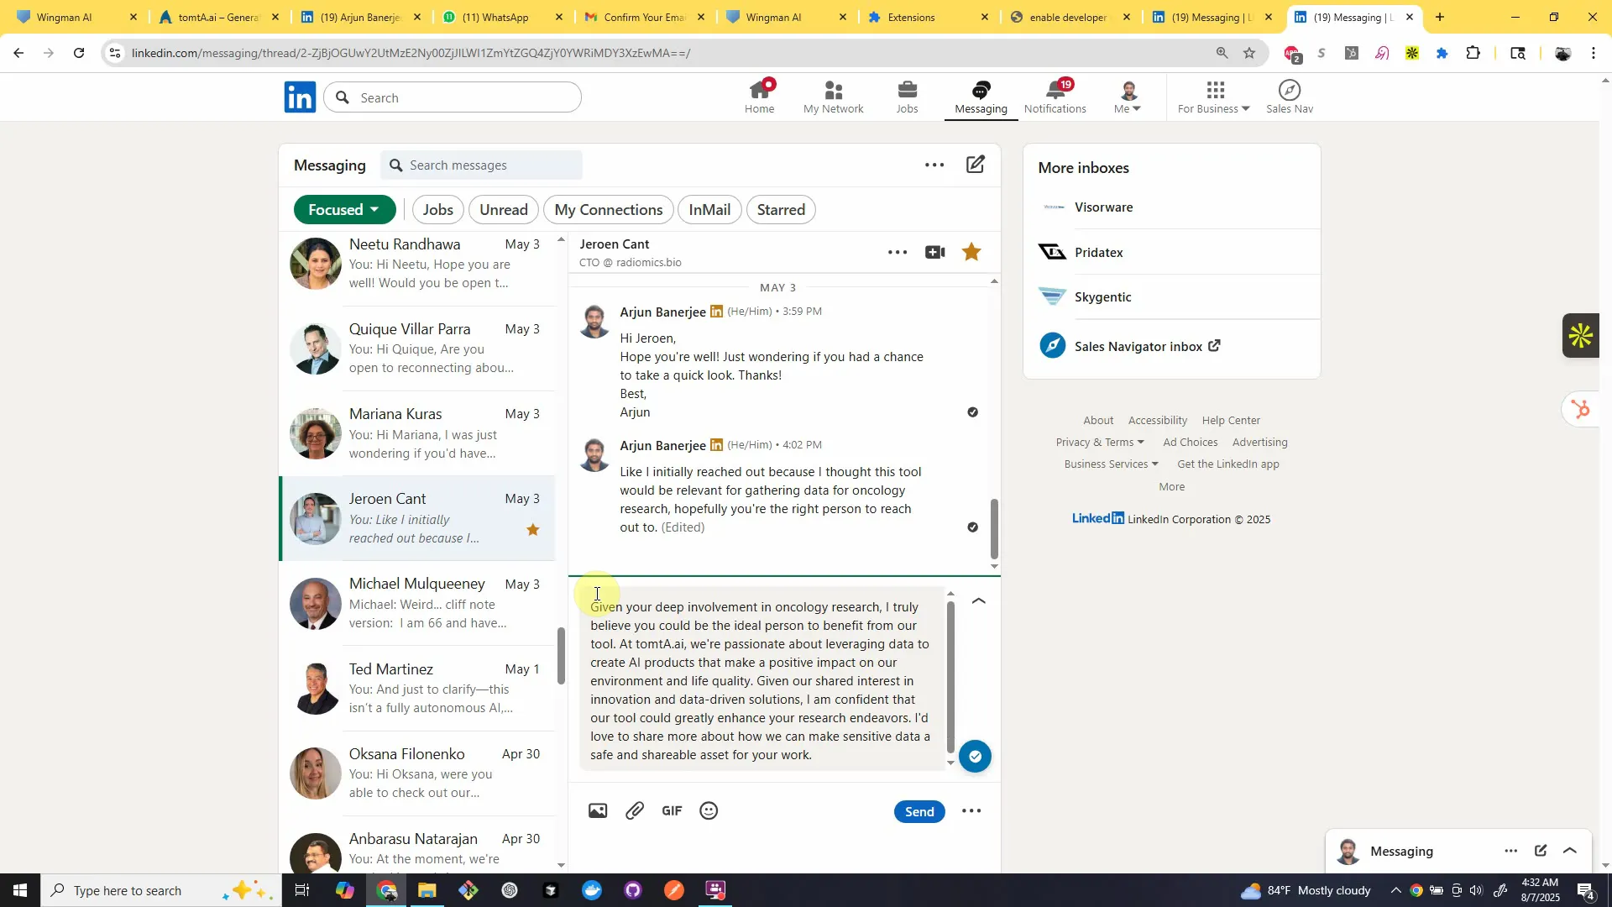Open Ted Martinez conversation
This screenshot has width=1612, height=907.
pyautogui.click(x=417, y=689)
